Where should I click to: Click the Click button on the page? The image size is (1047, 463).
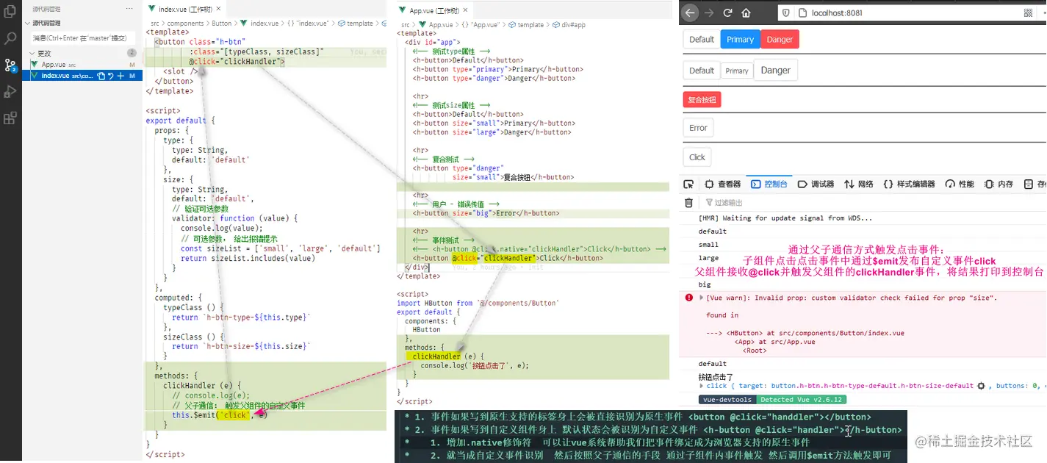[x=697, y=157]
